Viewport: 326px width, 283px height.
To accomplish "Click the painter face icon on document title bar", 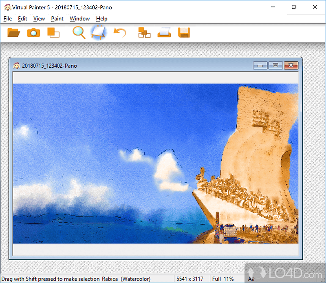I will coord(17,65).
